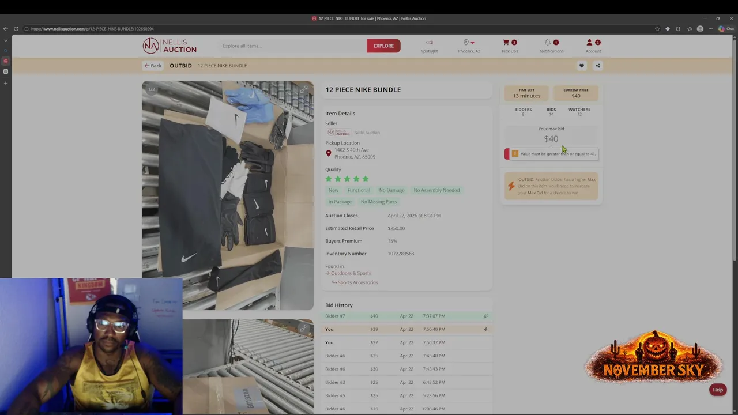The width and height of the screenshot is (738, 415).
Task: Select the No Assembly Needed tag
Action: pyautogui.click(x=436, y=190)
